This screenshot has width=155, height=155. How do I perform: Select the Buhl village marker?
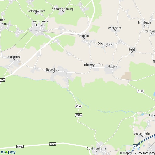(132, 52)
